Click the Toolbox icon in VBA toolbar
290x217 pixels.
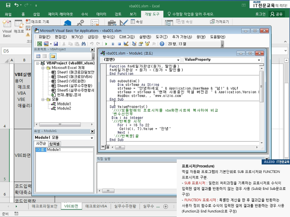pos(154,44)
